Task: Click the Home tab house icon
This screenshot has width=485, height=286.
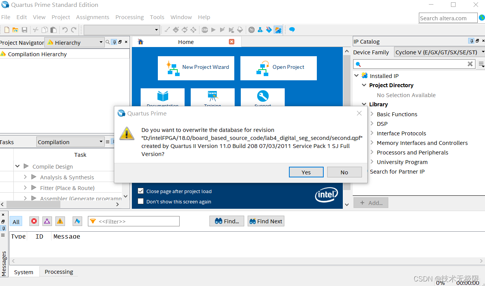Action: pyautogui.click(x=141, y=42)
